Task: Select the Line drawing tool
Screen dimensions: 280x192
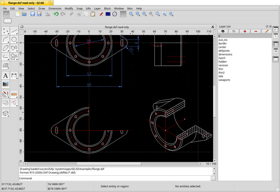Action: coord(14,31)
